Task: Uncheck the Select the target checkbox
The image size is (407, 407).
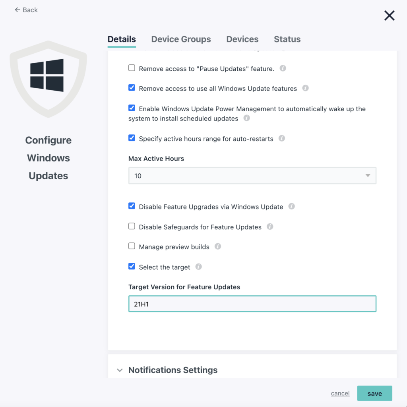Action: coord(132,266)
